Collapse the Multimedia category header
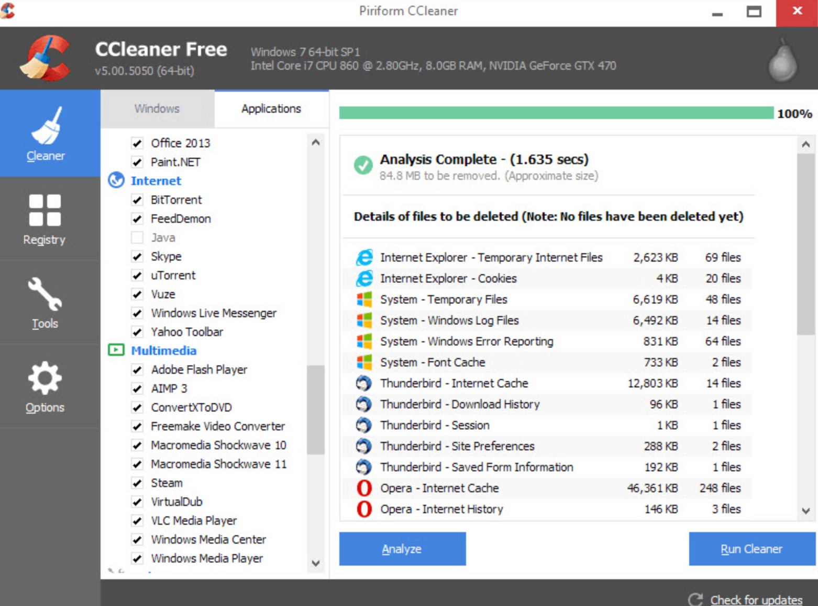The height and width of the screenshot is (606, 818). tap(163, 351)
